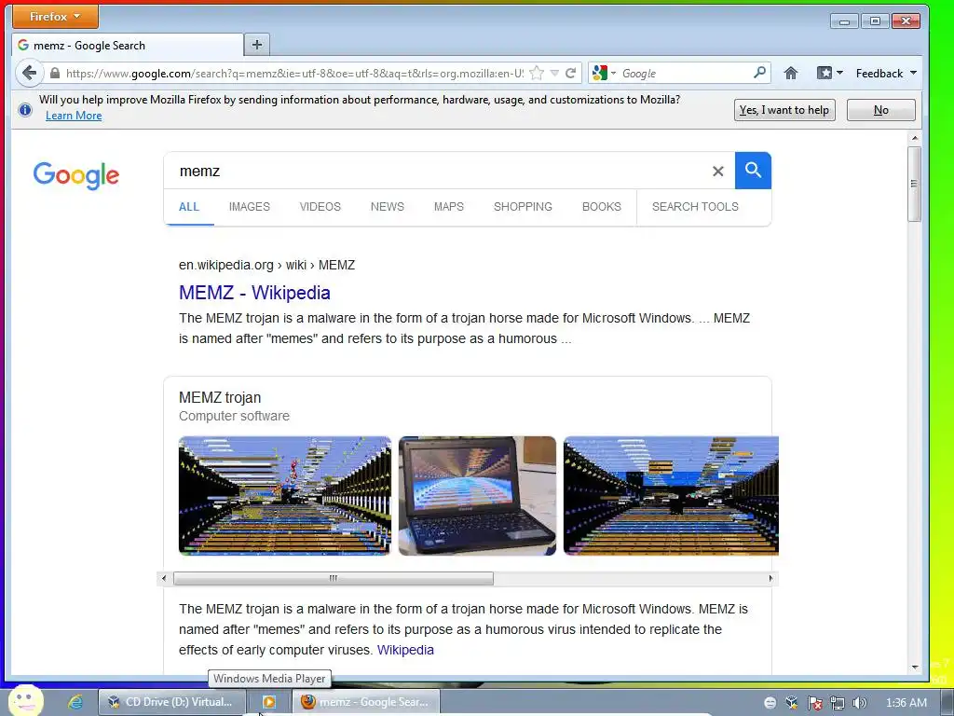This screenshot has width=954, height=716.
Task: Open the MEMZ - Wikipedia result link
Action: click(254, 293)
